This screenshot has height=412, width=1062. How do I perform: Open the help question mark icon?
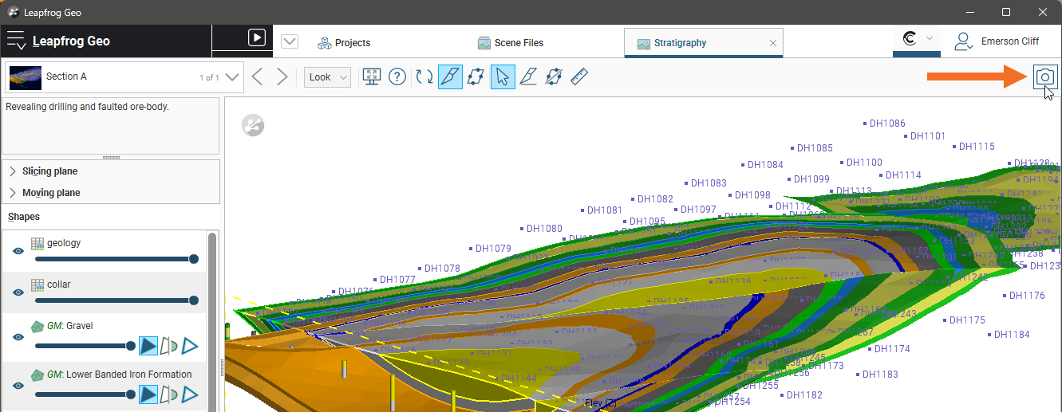click(x=397, y=77)
